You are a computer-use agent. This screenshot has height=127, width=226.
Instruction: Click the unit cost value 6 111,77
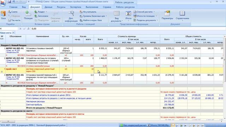tap(103, 75)
